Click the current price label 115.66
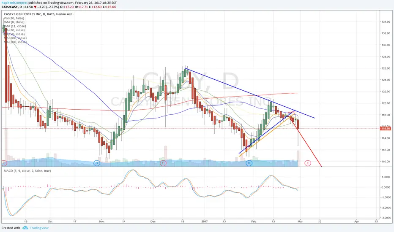This screenshot has width=394, height=232. tap(386, 128)
